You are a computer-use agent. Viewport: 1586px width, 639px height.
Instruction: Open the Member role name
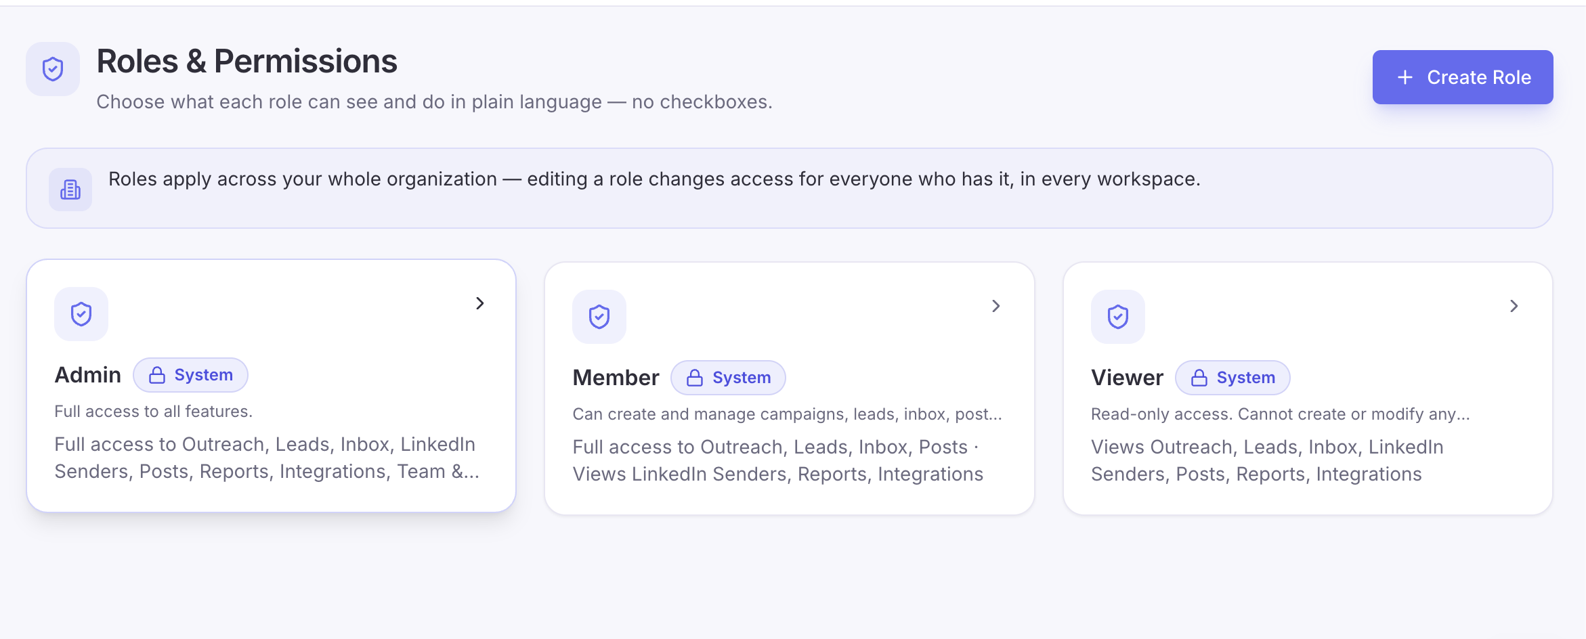[x=616, y=378]
